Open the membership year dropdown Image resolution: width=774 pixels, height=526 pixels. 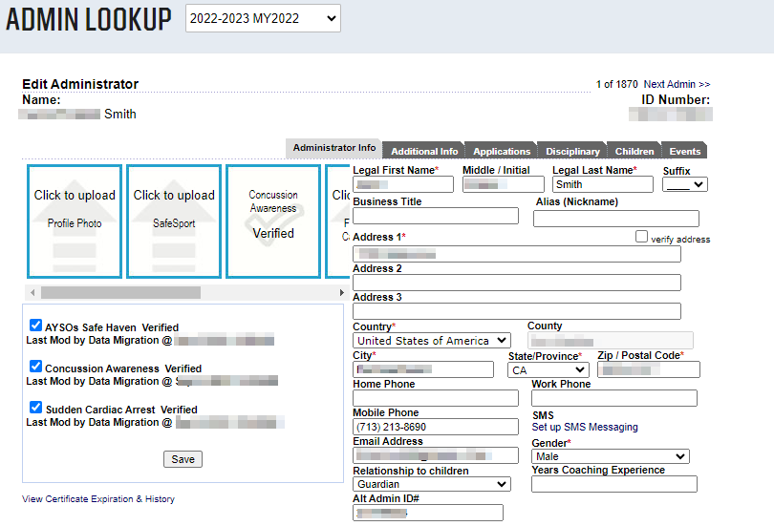tap(263, 18)
